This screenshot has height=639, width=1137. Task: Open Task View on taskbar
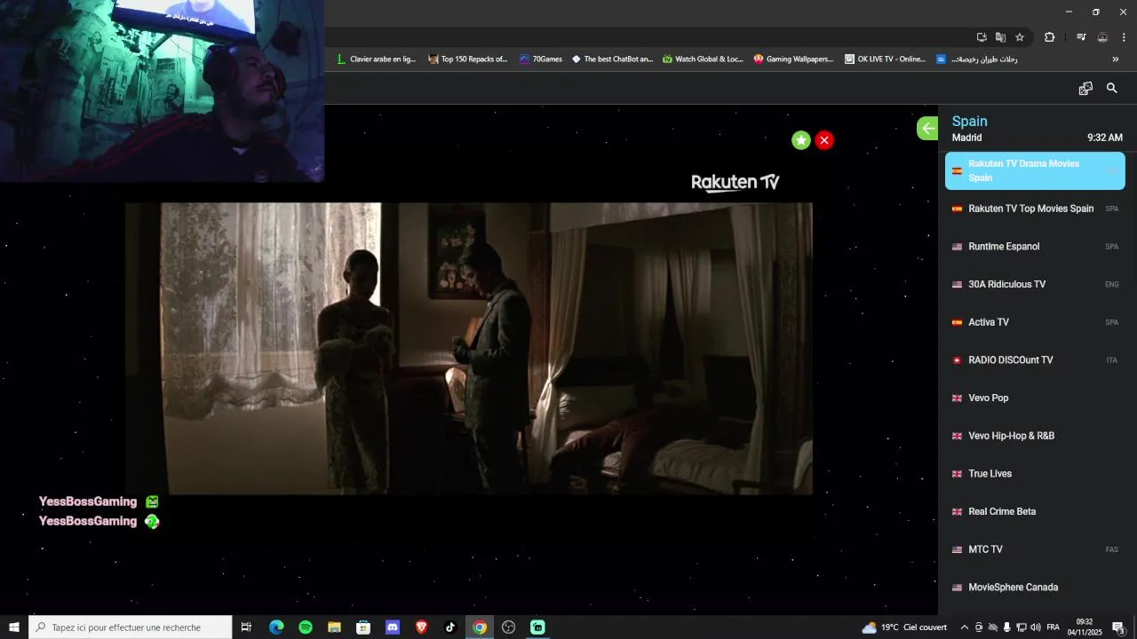247,627
